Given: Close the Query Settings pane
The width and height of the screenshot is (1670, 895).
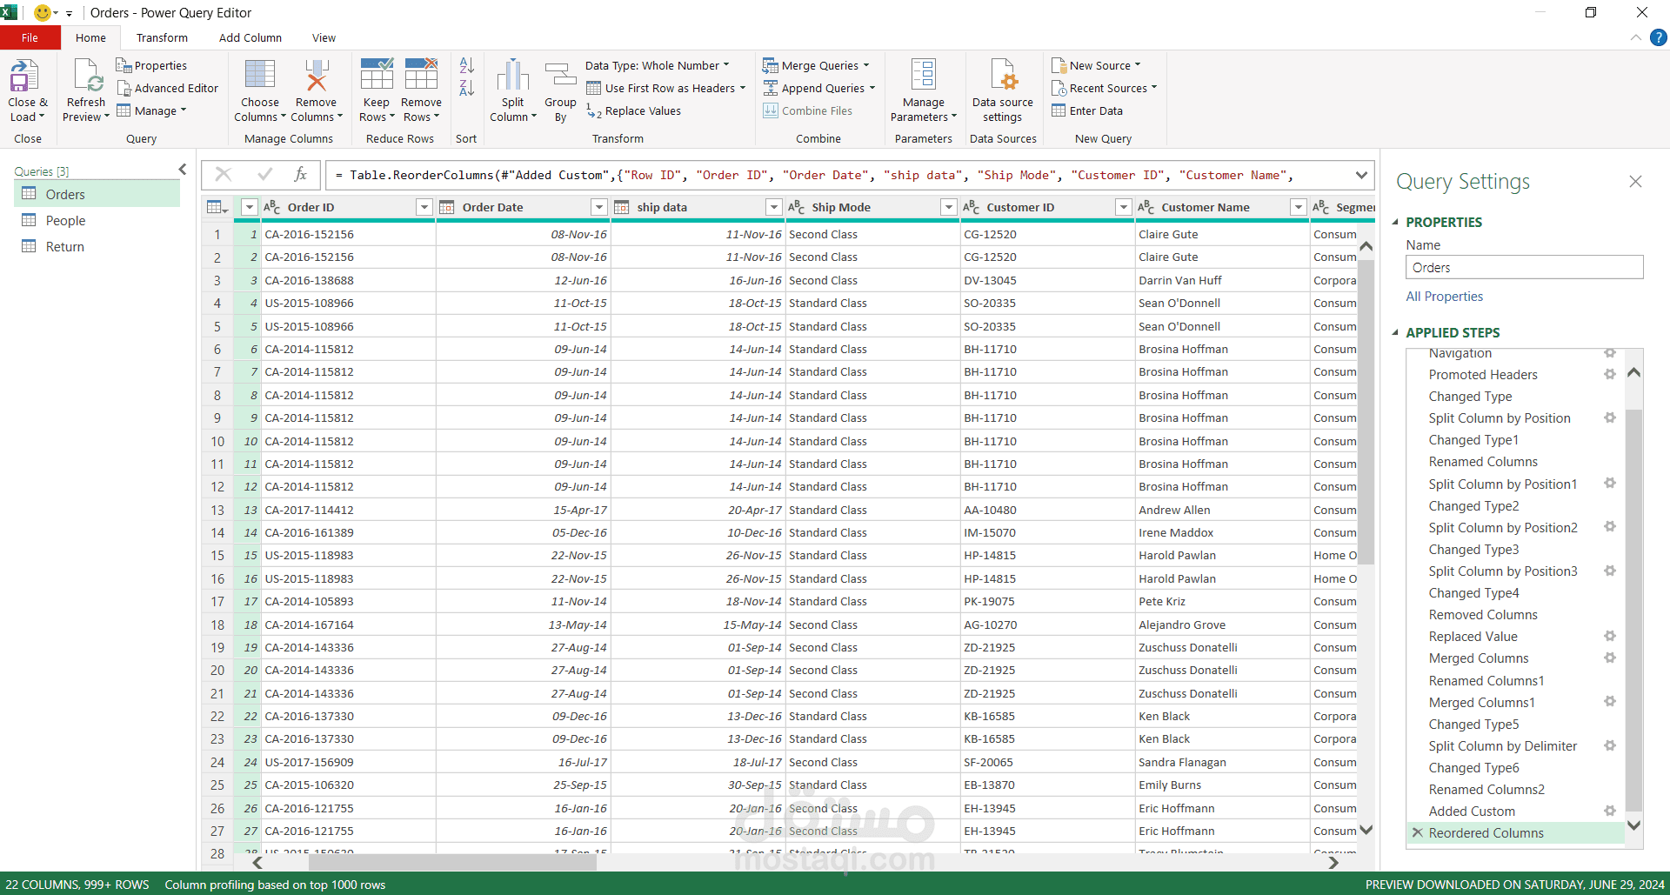Looking at the screenshot, I should [x=1635, y=181].
